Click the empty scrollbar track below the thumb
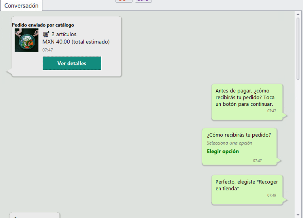Screen dimensions: 303x218 pyautogui.click(x=298, y=147)
